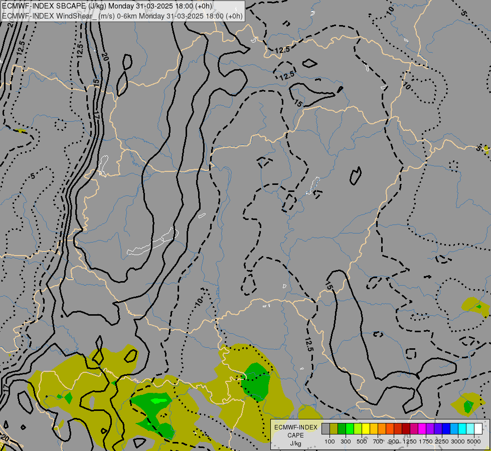Click the 500 legend value label
The height and width of the screenshot is (451, 491).
[x=362, y=441]
